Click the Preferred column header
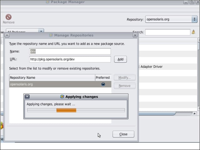Screen dimensions: 200x150 pos(103,77)
